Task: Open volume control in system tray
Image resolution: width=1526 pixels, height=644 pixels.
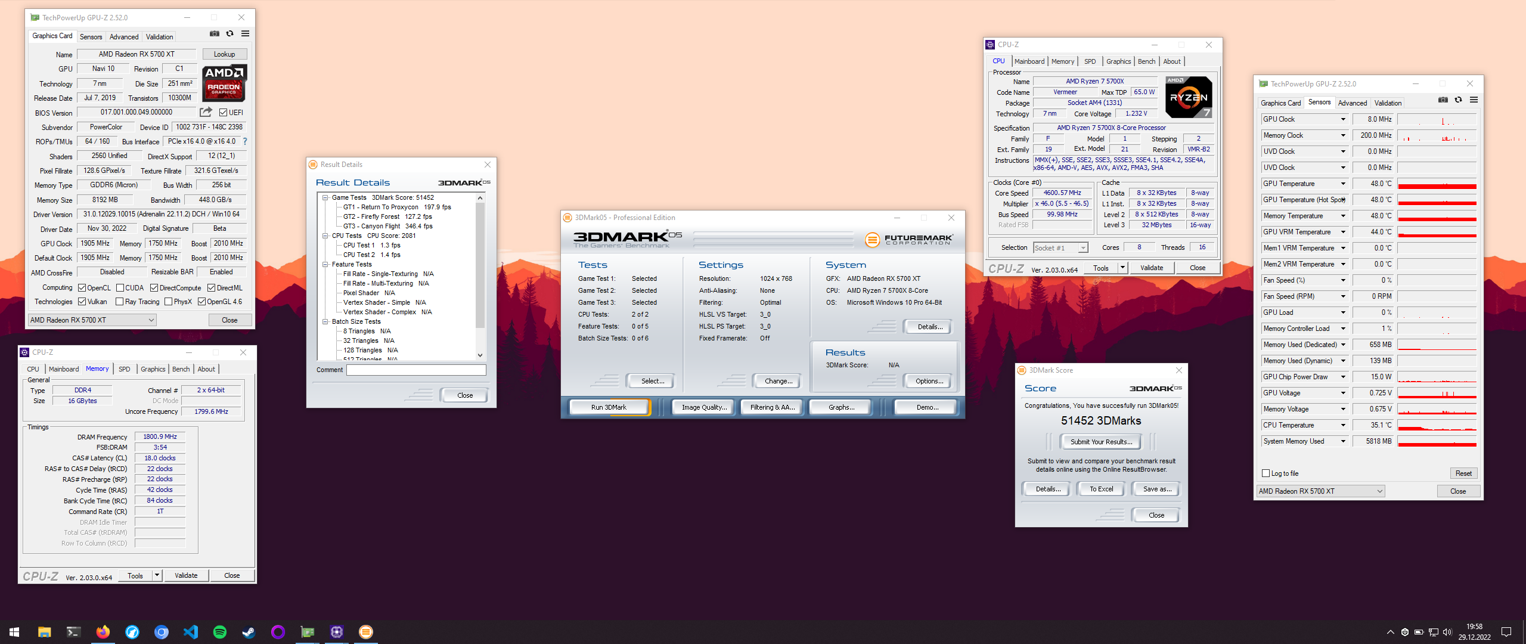Action: coord(1447,632)
